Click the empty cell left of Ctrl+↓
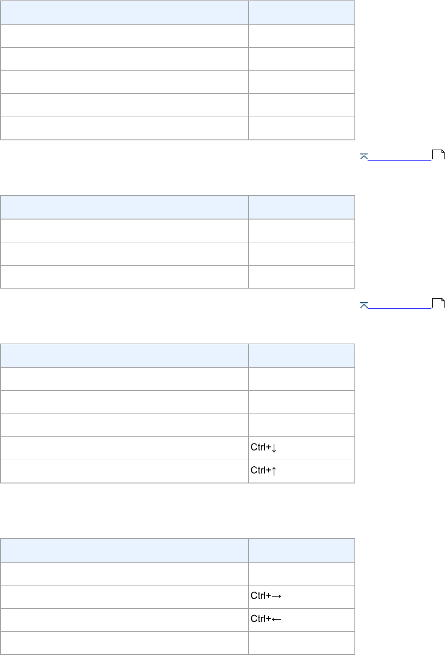This screenshot has width=445, height=655. 124,448
